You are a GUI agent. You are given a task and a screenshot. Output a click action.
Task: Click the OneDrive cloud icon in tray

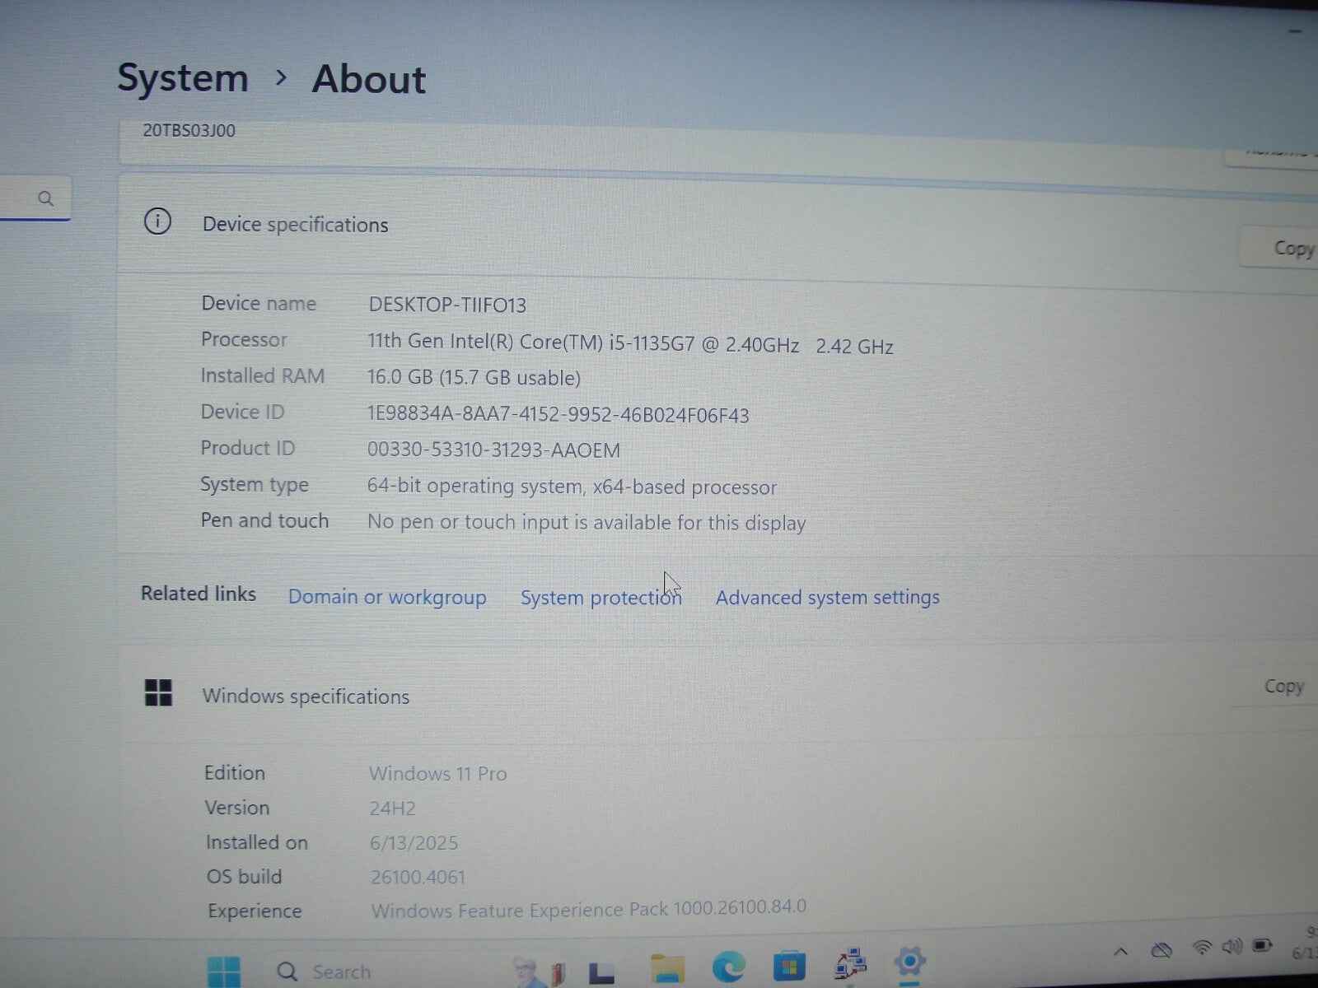pos(1161,948)
